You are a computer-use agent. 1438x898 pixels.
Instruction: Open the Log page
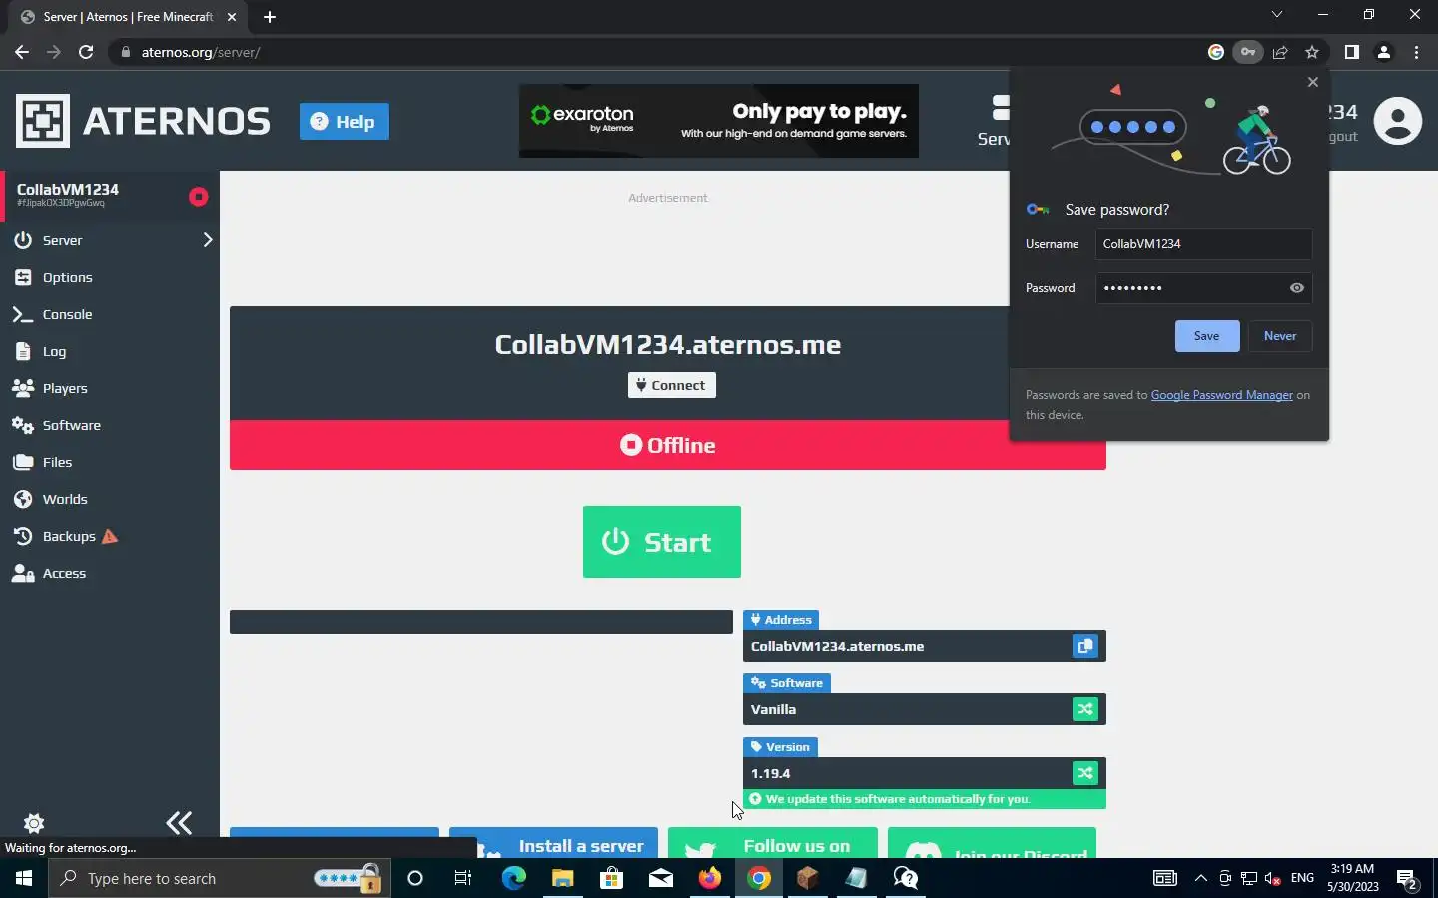pyautogui.click(x=108, y=351)
